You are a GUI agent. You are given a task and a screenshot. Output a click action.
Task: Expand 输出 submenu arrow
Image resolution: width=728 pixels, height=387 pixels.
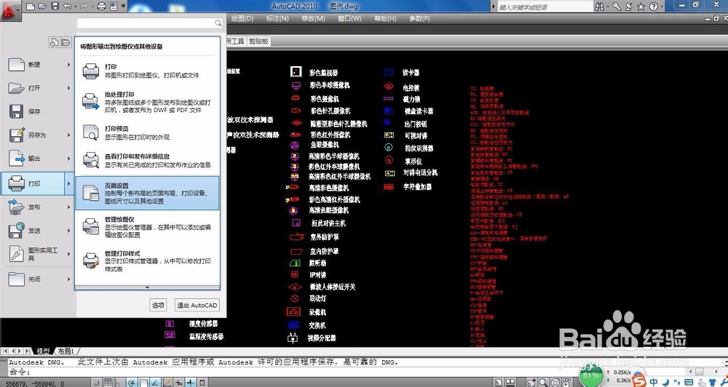[x=69, y=159]
